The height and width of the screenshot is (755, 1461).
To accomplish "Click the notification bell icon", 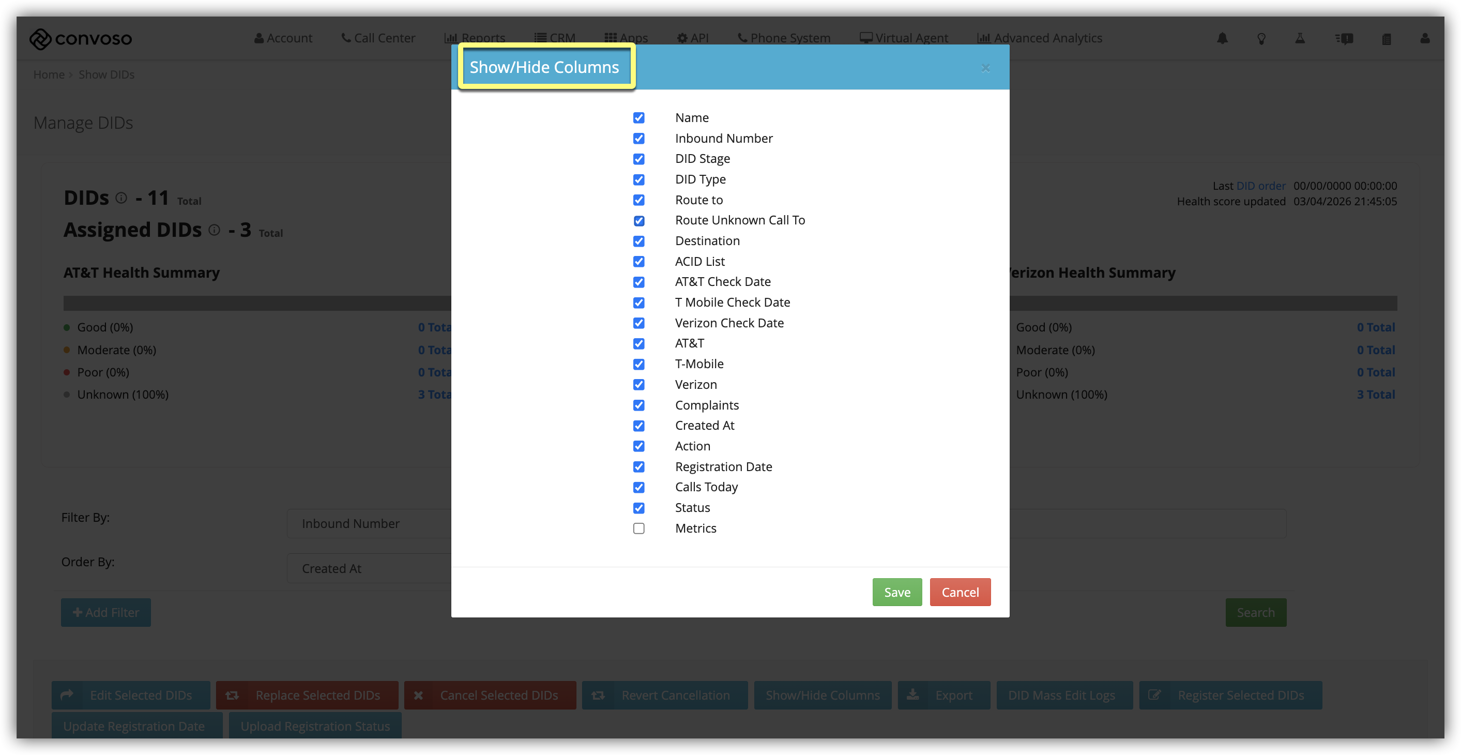I will coord(1222,39).
